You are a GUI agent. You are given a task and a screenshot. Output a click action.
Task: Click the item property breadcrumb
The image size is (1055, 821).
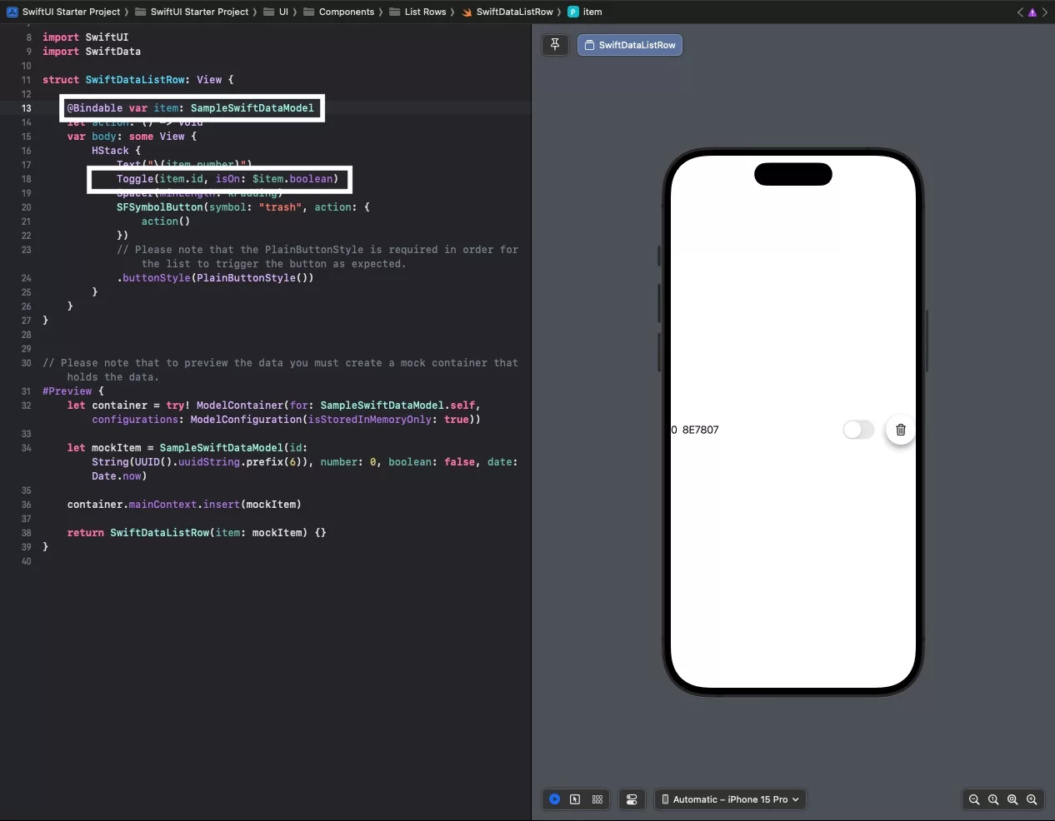tap(592, 12)
